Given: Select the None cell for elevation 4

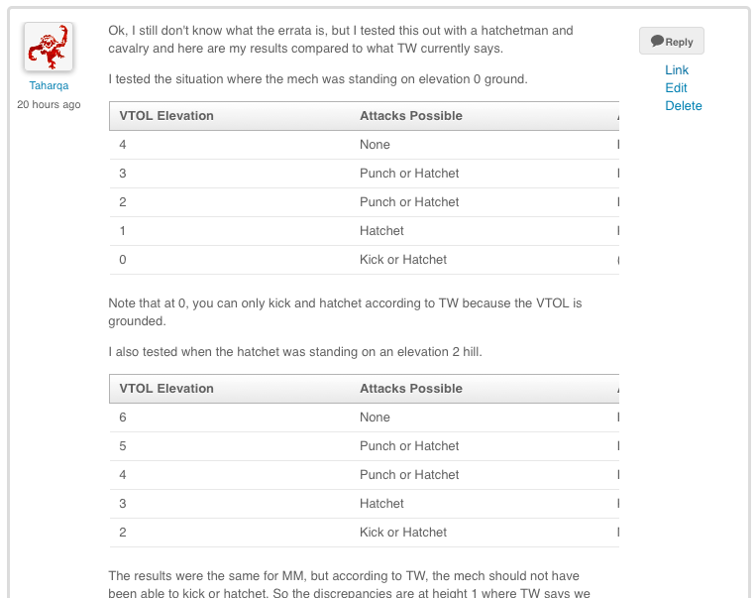Looking at the screenshot, I should tap(375, 145).
